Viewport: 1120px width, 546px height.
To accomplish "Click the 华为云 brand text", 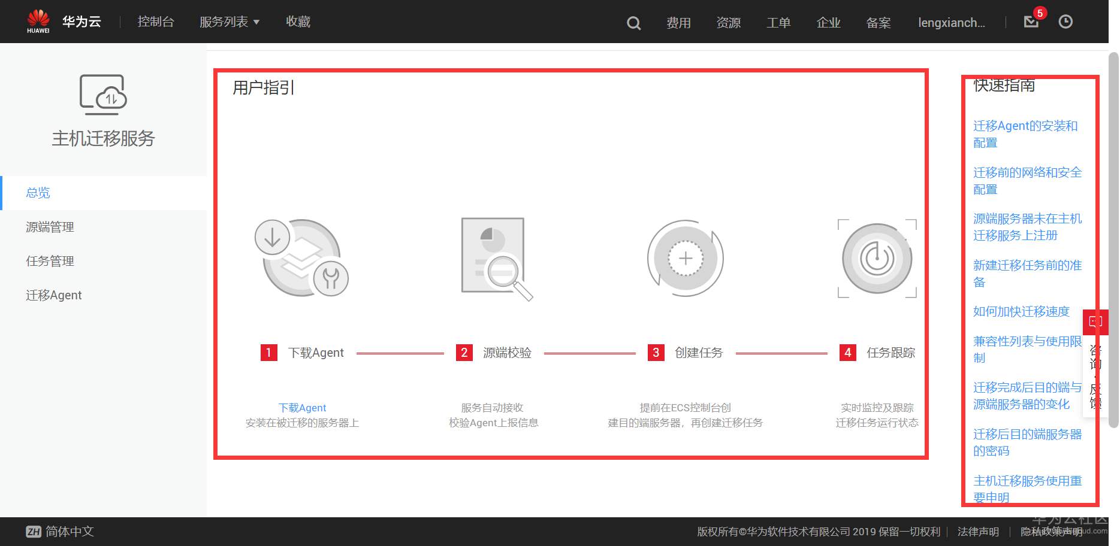I will 81,22.
